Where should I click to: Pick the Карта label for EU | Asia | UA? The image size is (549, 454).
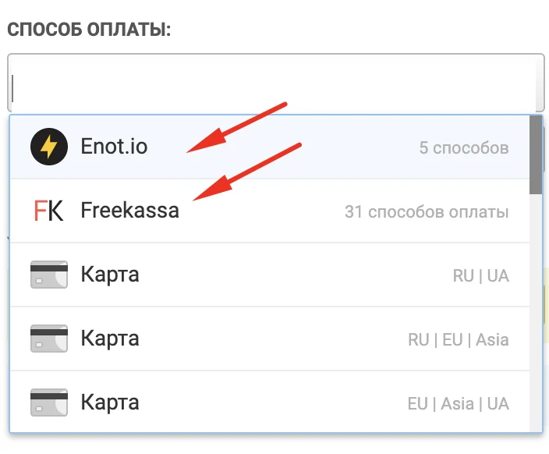point(110,403)
